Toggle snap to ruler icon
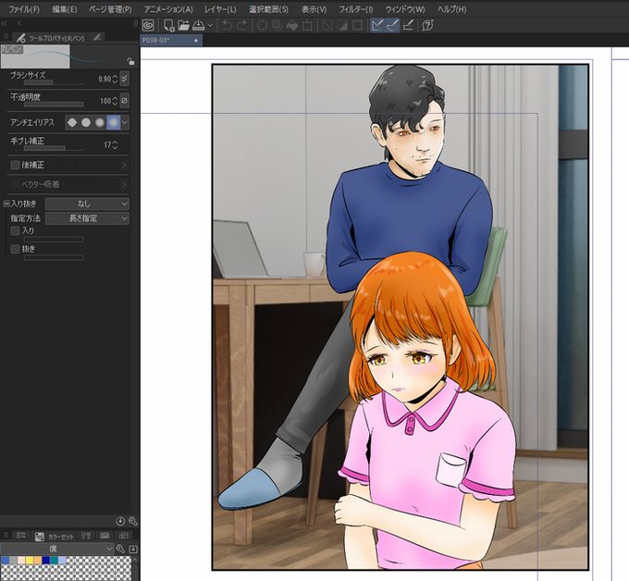 377,26
